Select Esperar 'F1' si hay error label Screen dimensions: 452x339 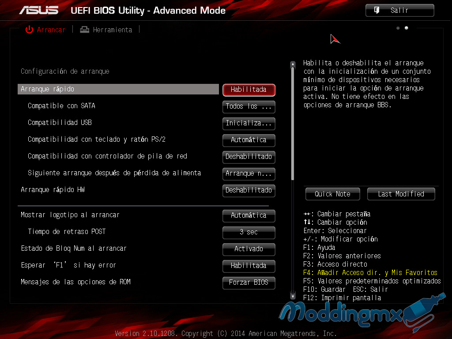click(68, 265)
